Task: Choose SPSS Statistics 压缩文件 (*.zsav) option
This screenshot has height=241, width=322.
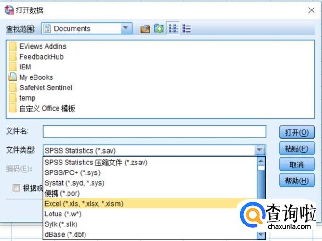Action: (x=150, y=163)
